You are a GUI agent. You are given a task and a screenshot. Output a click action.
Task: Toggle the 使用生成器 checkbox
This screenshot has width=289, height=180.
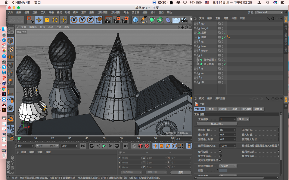[220, 156]
